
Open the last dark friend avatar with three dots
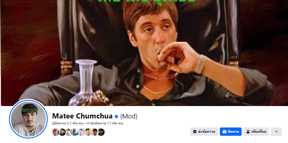tap(101, 132)
